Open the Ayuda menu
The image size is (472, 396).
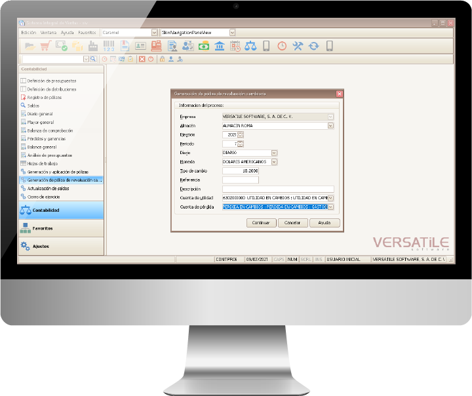coord(67,33)
